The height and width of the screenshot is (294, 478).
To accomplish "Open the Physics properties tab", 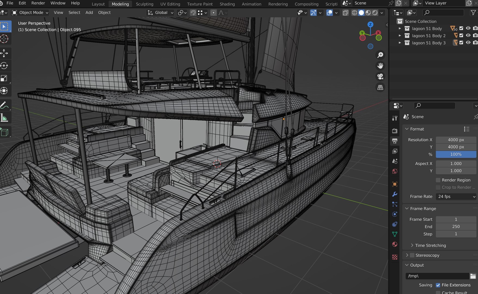I will [x=395, y=214].
